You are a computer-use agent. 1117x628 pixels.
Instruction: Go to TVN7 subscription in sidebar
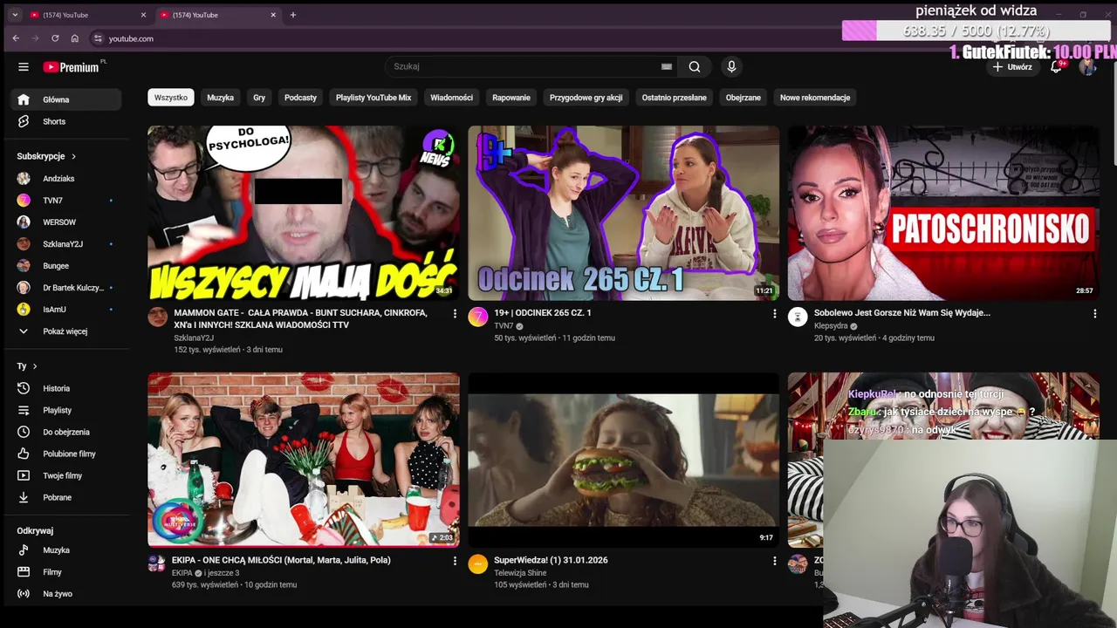66,201
